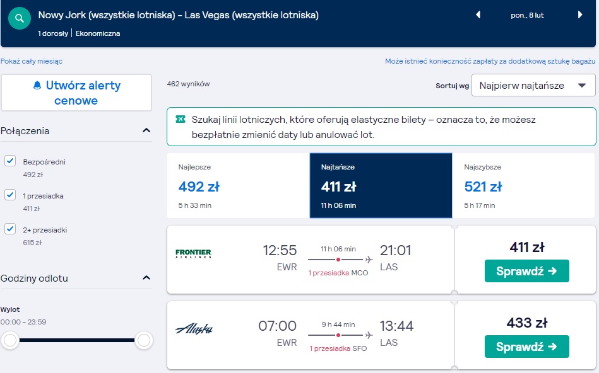Click the right handle of departure time slider
This screenshot has width=599, height=373.
(x=144, y=340)
